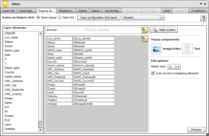Click the Website: label field

point(59,96)
